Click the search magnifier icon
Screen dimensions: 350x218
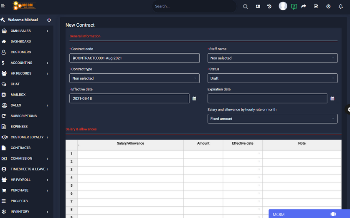[246, 6]
